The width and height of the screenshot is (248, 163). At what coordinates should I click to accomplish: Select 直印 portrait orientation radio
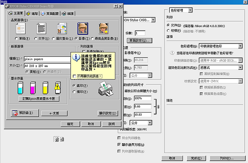[x=74, y=85]
